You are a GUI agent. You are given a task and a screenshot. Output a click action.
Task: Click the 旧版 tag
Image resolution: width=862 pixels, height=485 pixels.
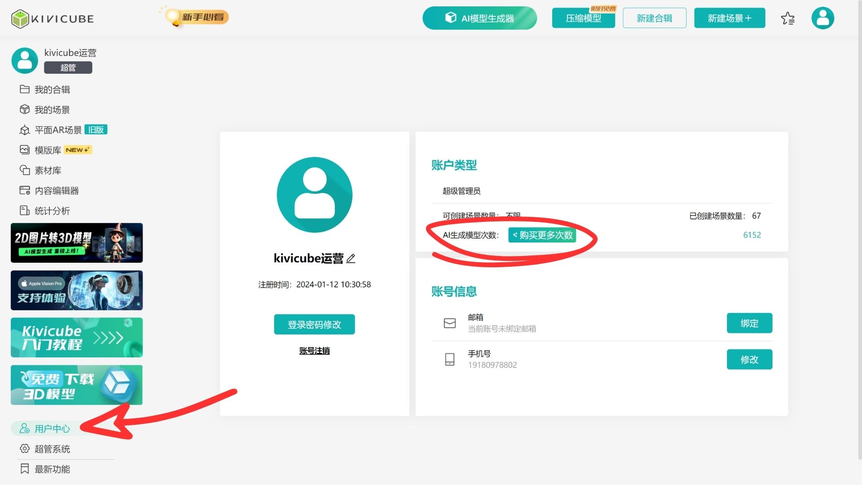(x=96, y=129)
